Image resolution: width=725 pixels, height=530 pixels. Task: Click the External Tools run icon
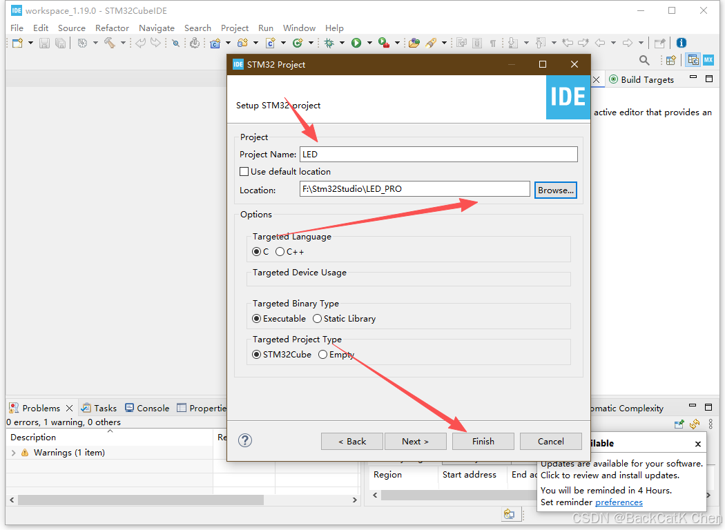pos(383,43)
